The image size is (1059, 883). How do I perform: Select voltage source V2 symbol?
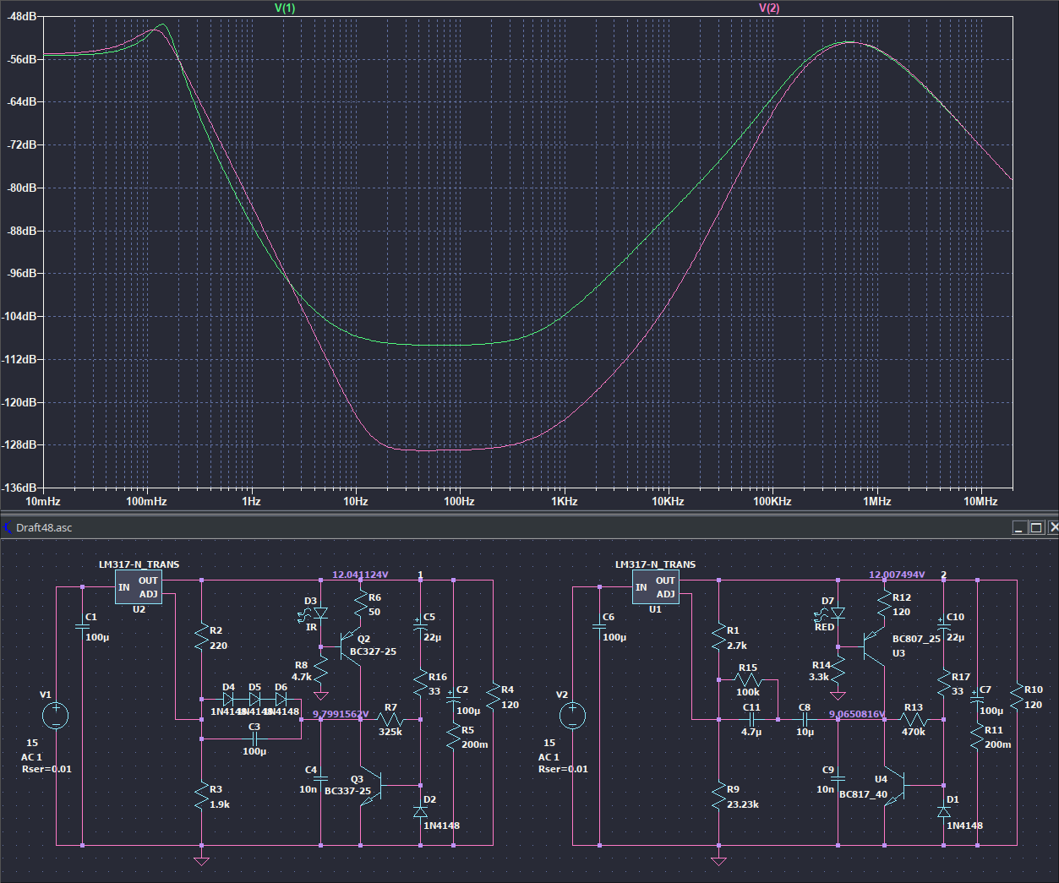(572, 716)
